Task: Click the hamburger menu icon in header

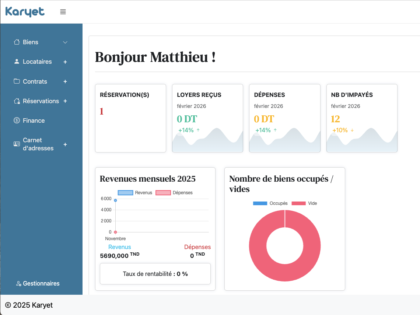Action: pyautogui.click(x=63, y=12)
